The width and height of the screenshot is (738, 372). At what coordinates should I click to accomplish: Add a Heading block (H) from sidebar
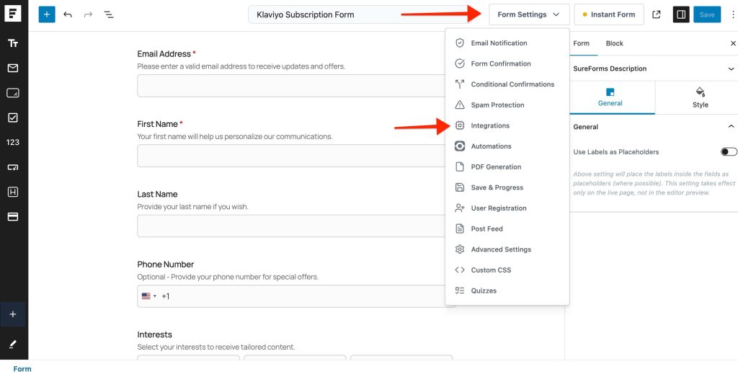coord(13,192)
